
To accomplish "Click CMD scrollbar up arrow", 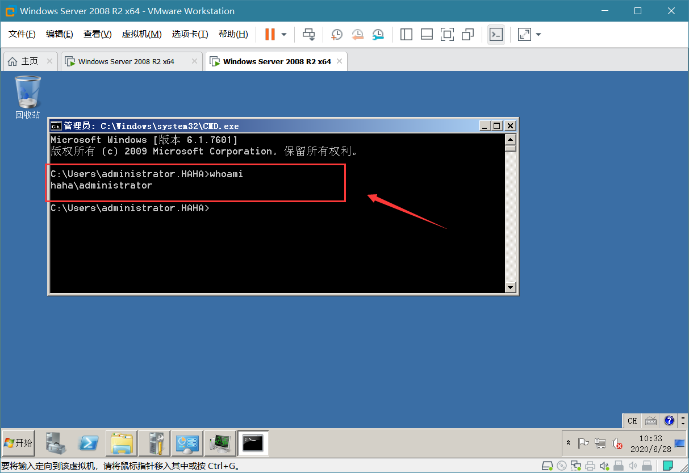I will 510,140.
